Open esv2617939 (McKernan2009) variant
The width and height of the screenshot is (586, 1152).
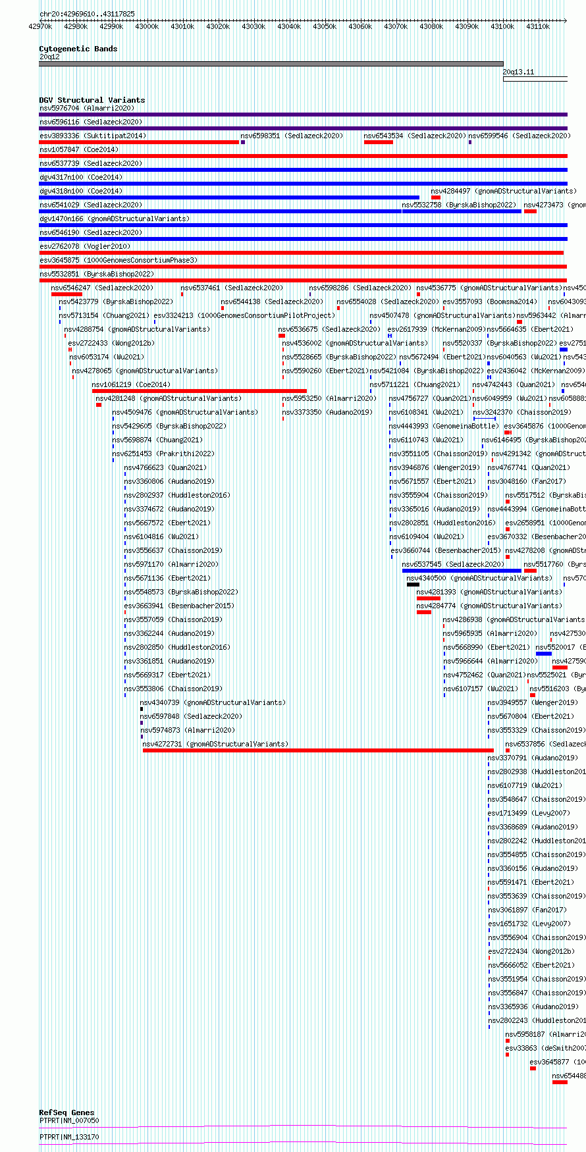pos(437,329)
